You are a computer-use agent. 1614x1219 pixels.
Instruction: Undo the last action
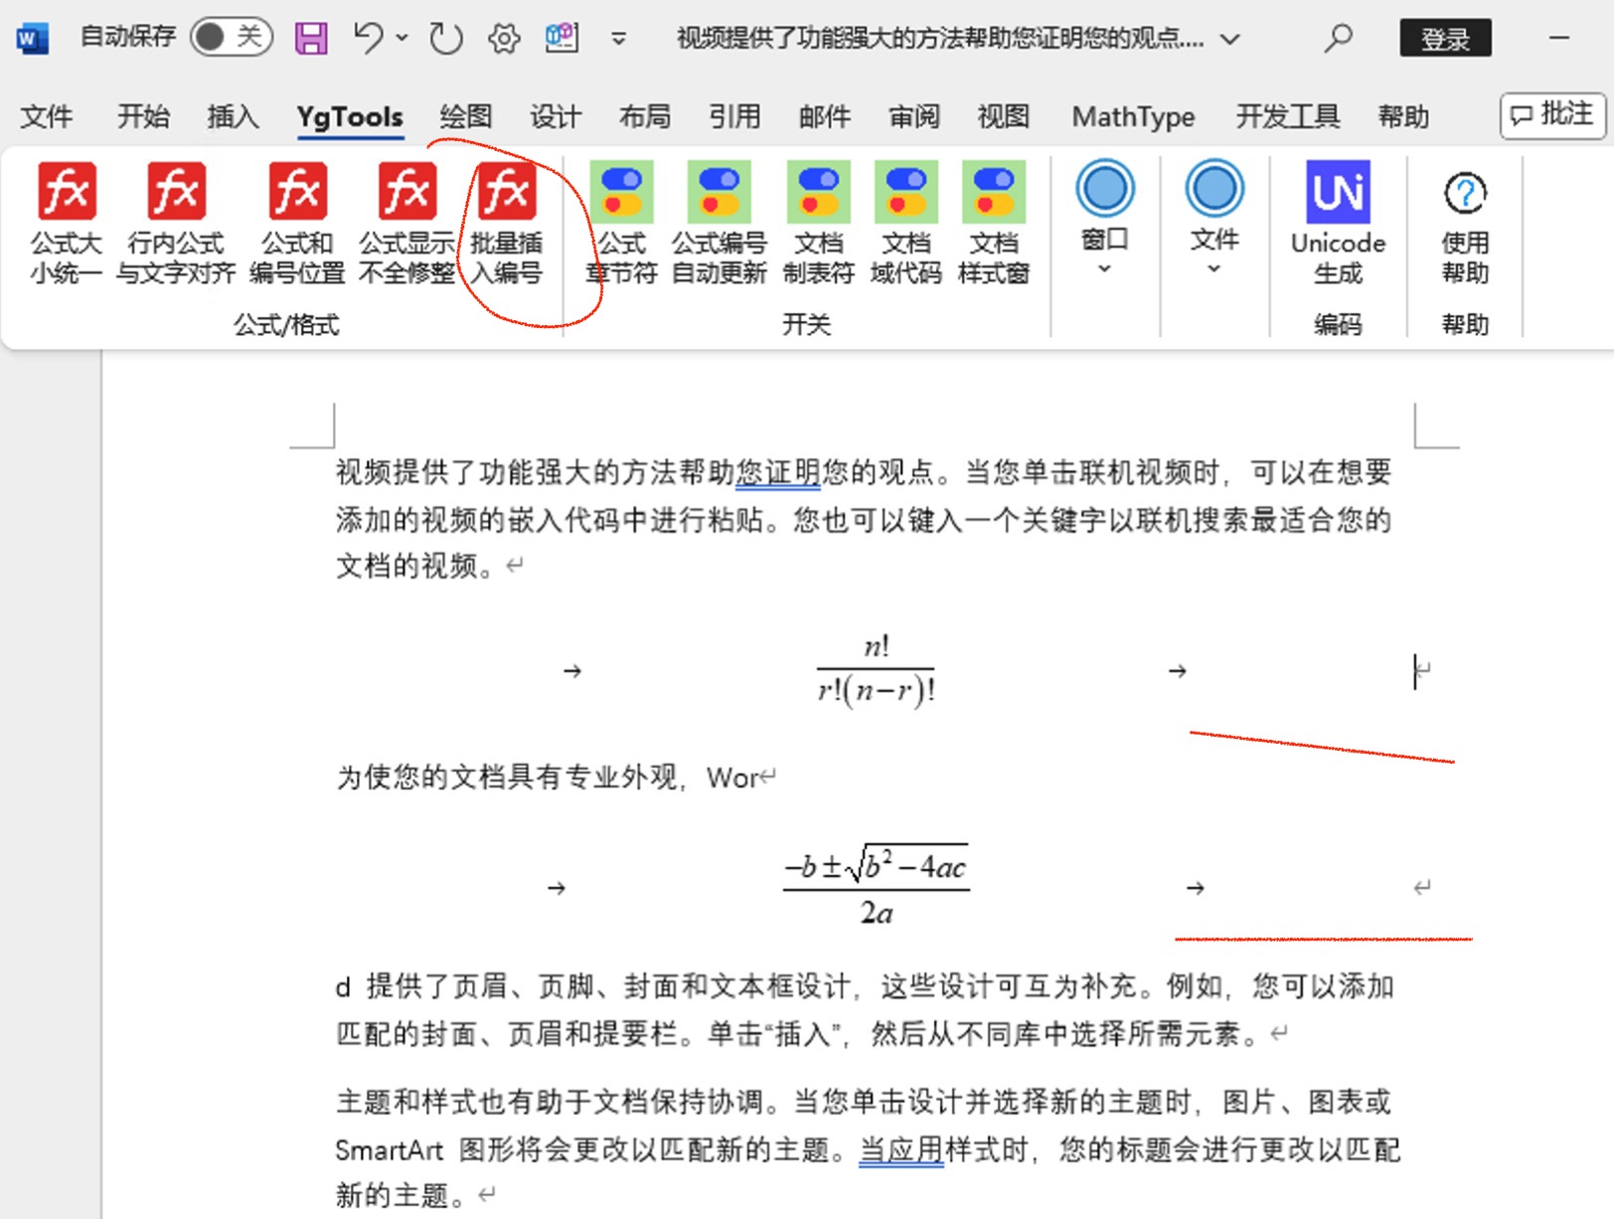(369, 38)
